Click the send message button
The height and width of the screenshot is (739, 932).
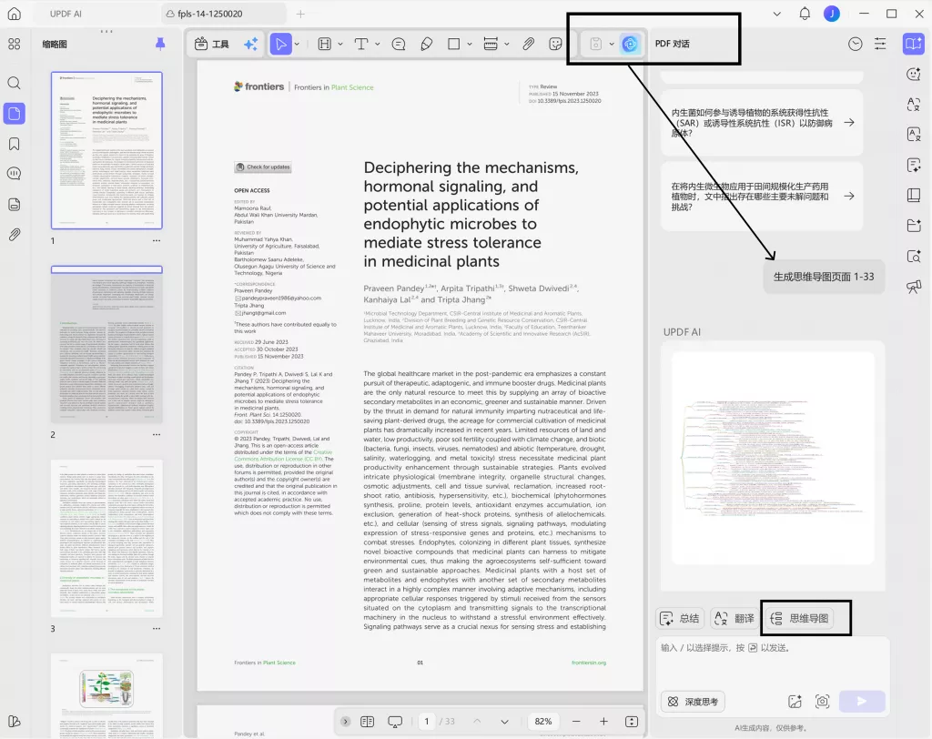(862, 702)
